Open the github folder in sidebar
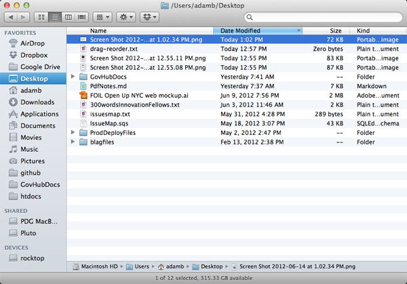The image size is (407, 284). click(33, 173)
